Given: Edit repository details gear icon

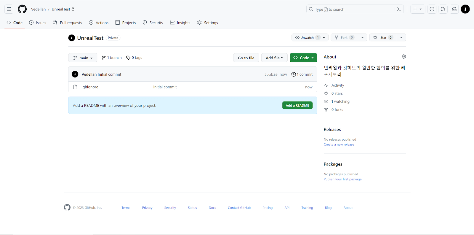Looking at the screenshot, I should (x=404, y=57).
